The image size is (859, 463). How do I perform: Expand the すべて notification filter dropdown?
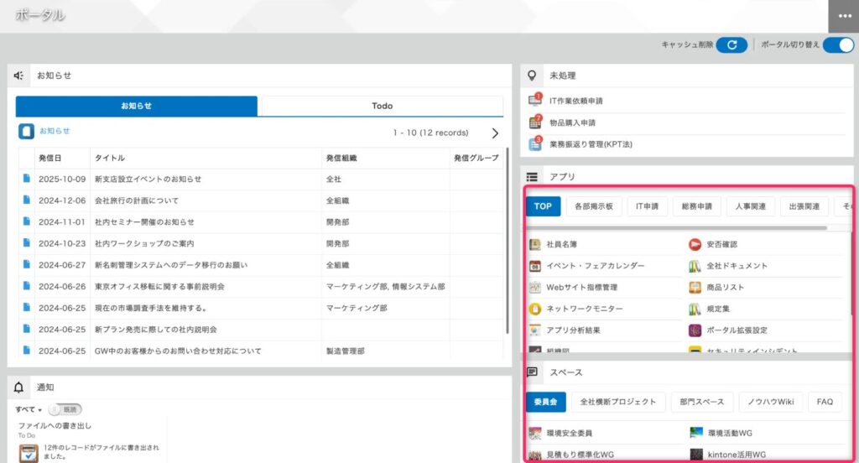(x=29, y=409)
